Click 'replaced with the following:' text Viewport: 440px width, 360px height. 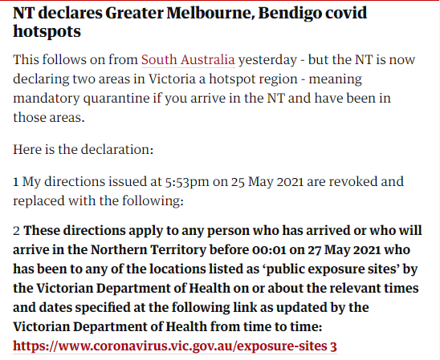tap(98, 201)
